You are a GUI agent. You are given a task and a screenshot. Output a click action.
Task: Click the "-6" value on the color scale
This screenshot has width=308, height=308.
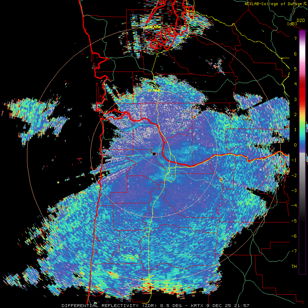[x=294, y=236]
